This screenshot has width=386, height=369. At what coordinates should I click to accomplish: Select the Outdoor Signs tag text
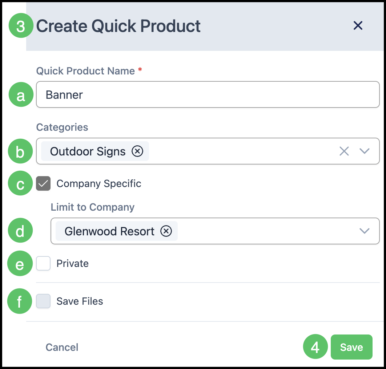click(x=88, y=151)
